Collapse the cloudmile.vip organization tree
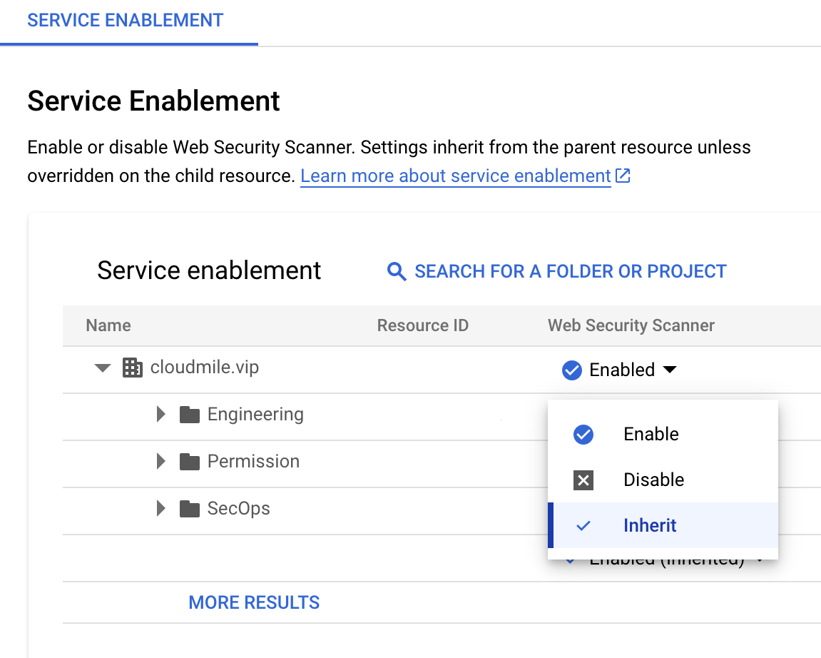The image size is (821, 658). pyautogui.click(x=103, y=368)
